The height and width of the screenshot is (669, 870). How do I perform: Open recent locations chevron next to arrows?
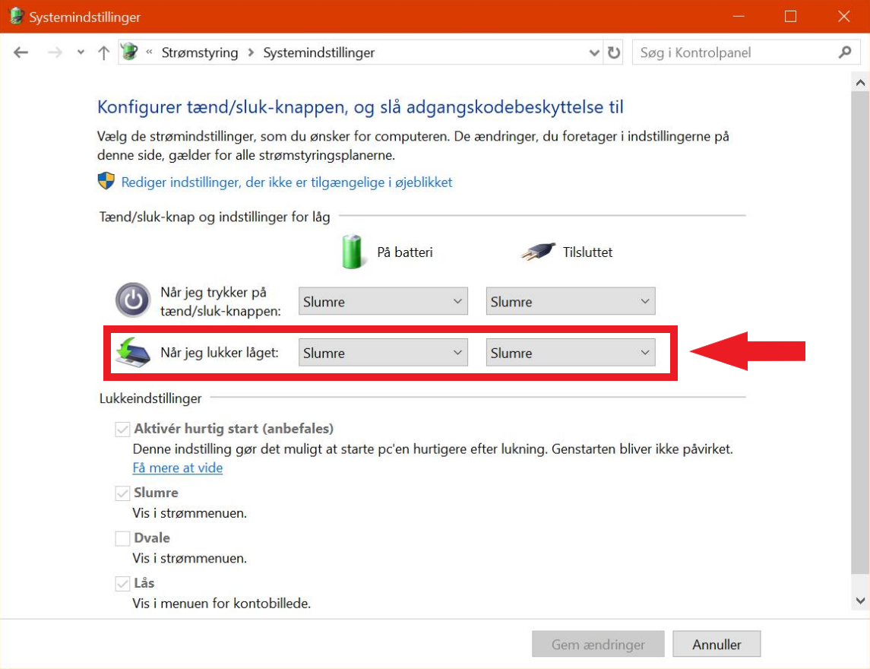pos(81,52)
